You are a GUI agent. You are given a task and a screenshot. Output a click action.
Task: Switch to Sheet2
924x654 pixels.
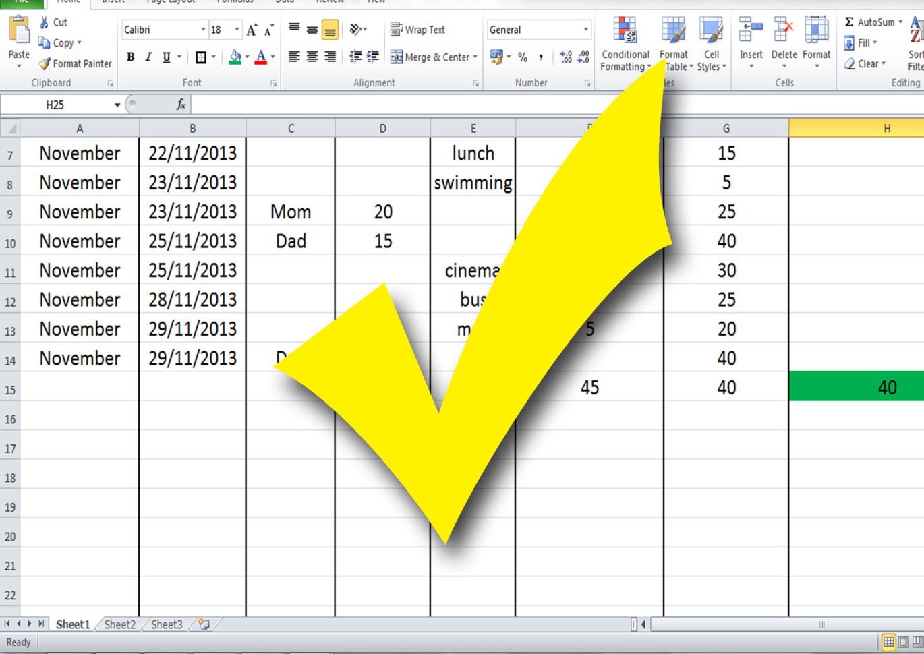119,624
